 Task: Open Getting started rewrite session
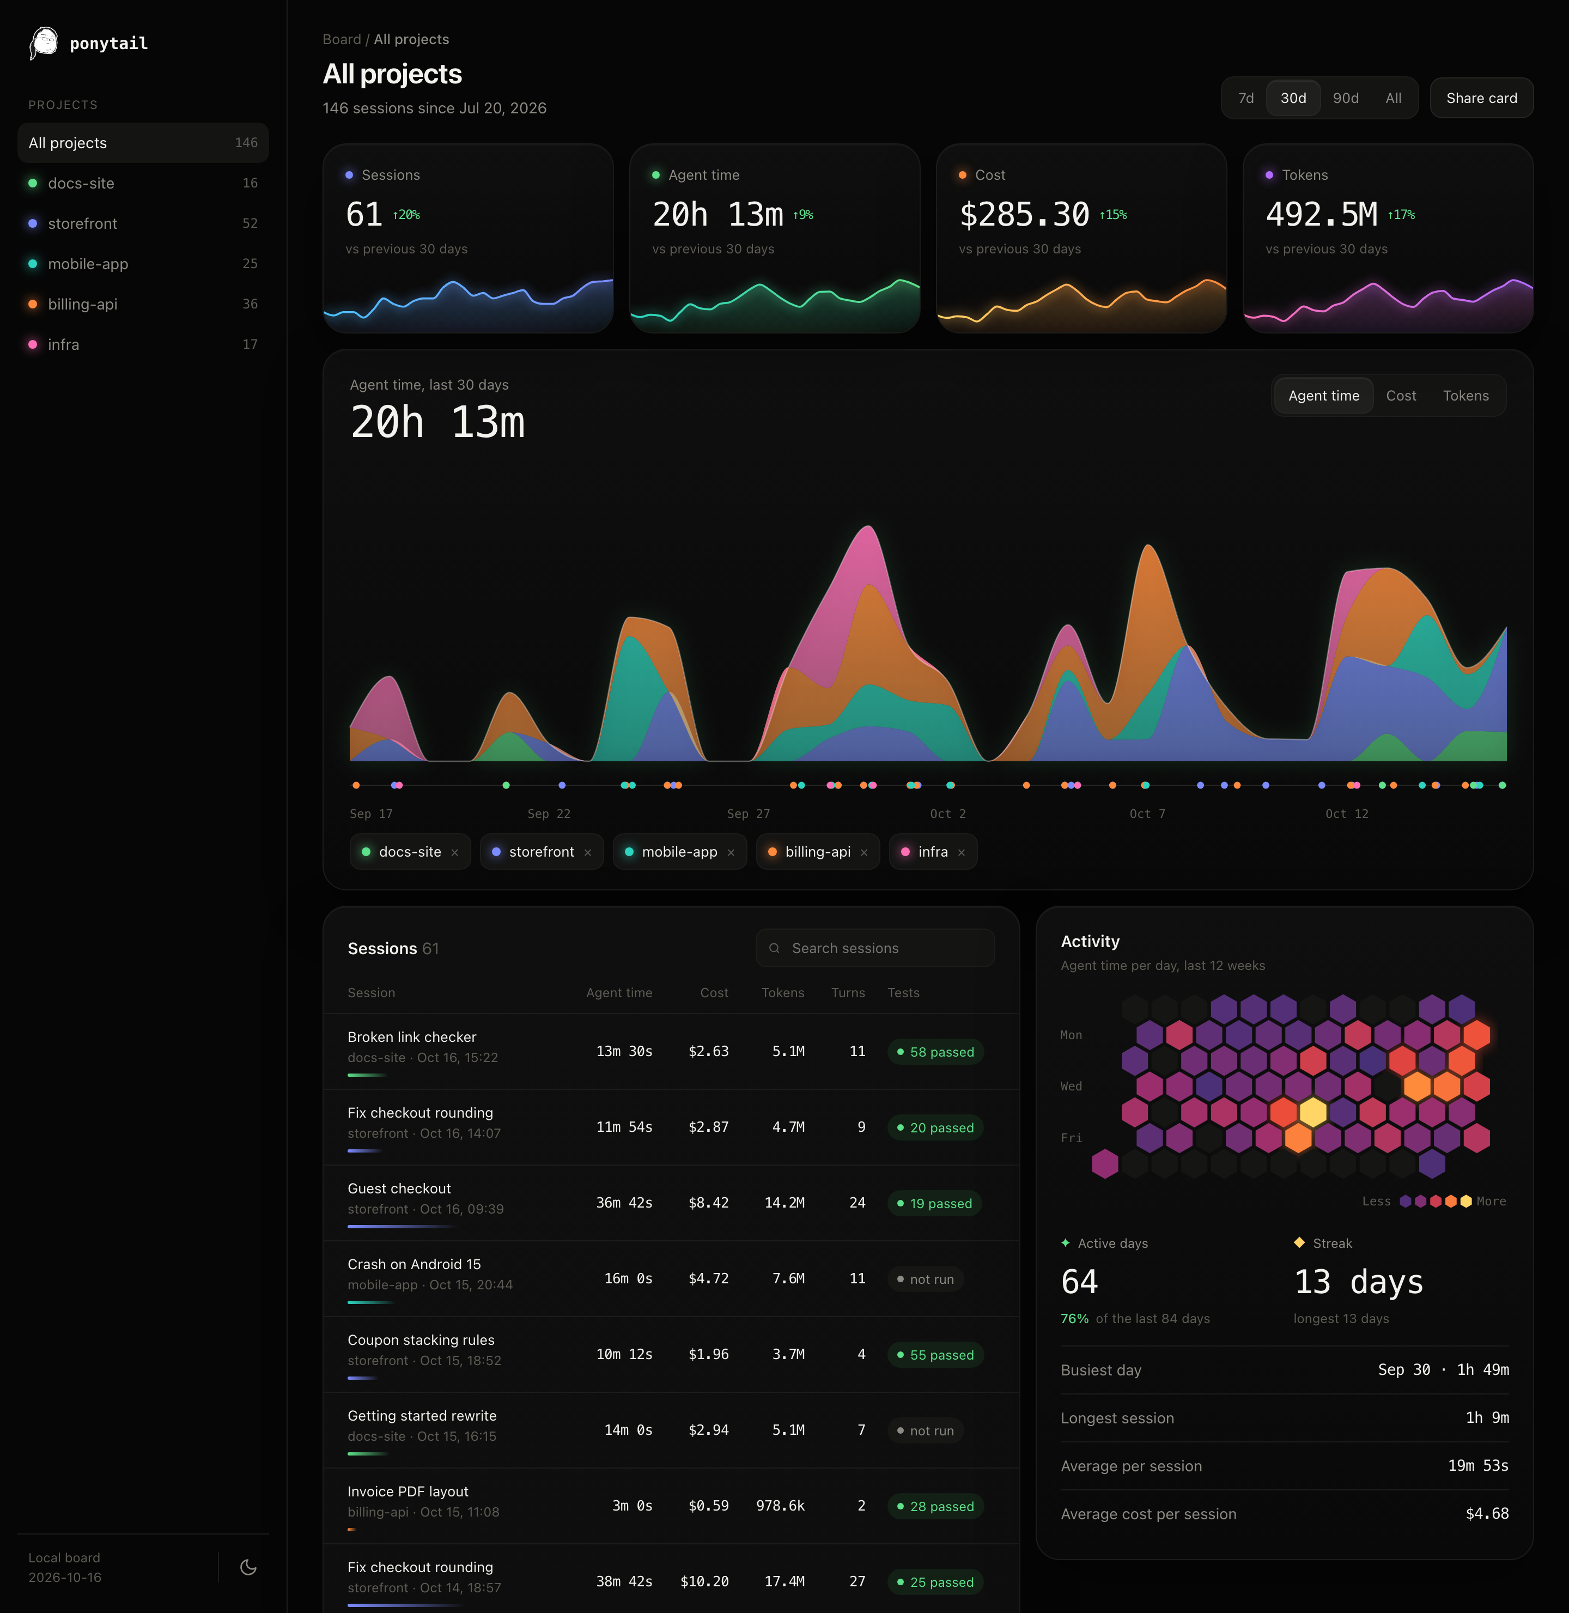pos(671,1431)
